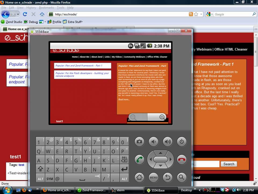Zoom in in the Android browser
This screenshot has width=258, height=194.
157,117
